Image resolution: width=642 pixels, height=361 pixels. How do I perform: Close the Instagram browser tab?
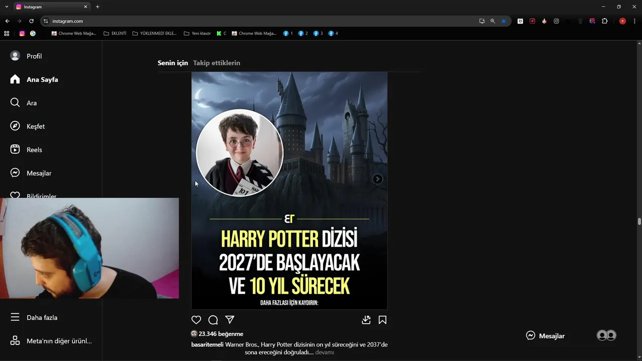pyautogui.click(x=85, y=7)
